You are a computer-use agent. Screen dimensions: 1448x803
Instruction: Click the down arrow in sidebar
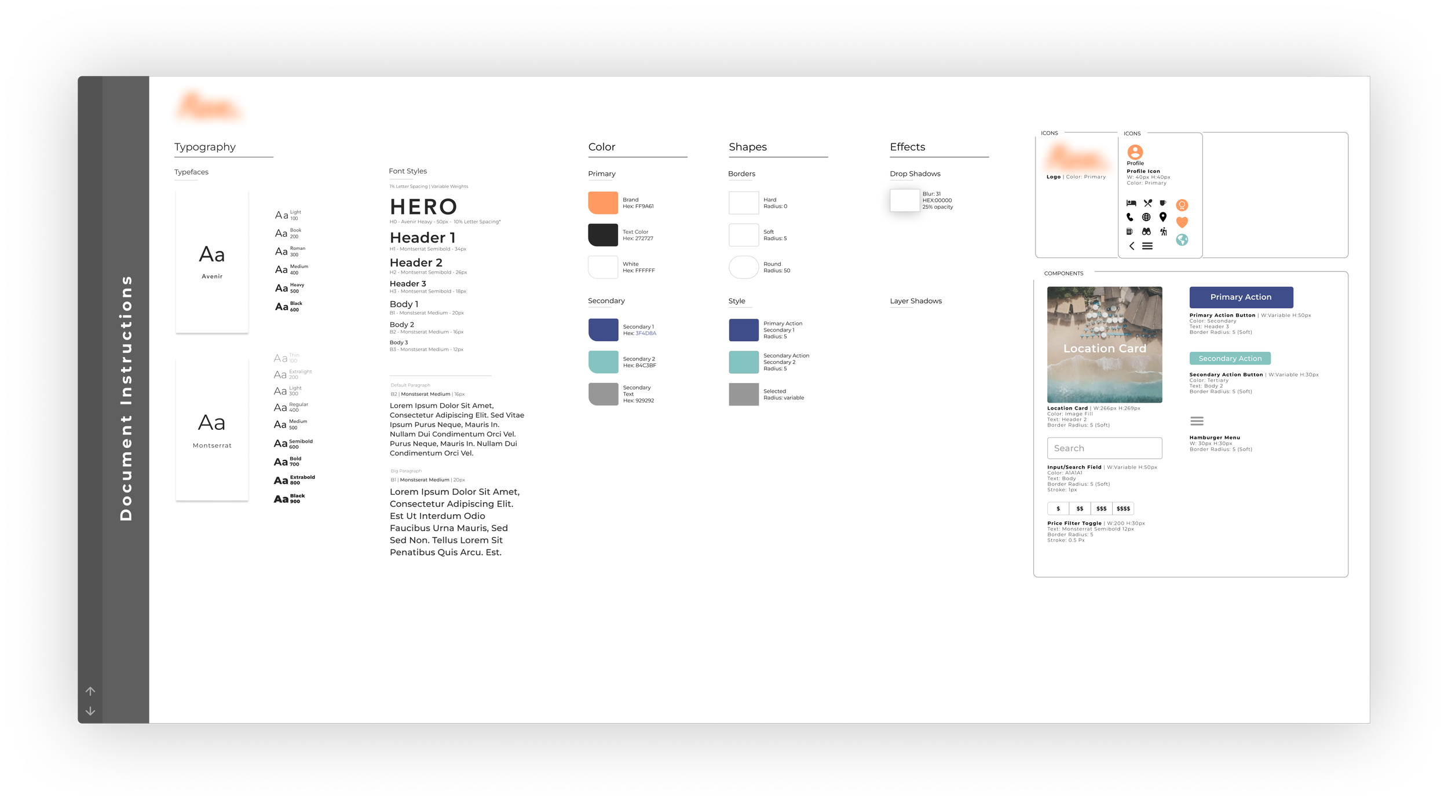click(90, 711)
